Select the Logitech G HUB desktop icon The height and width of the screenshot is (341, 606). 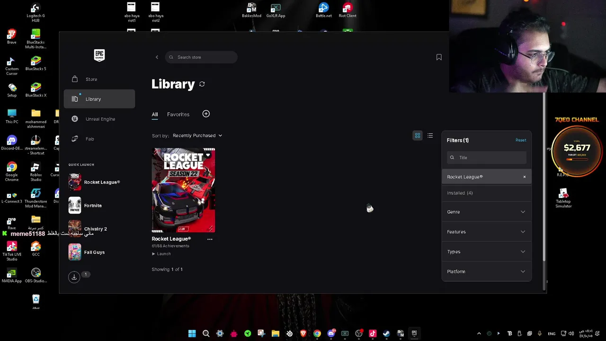click(36, 13)
